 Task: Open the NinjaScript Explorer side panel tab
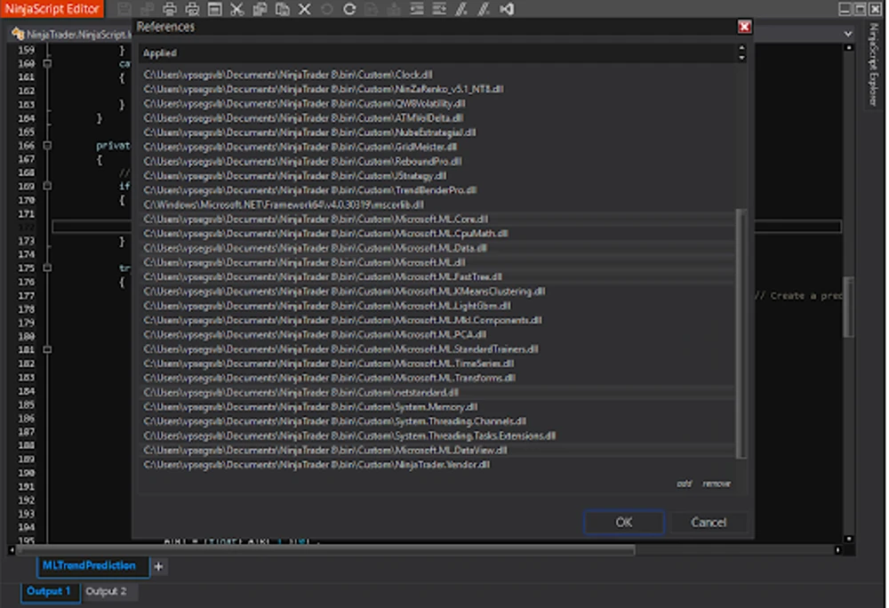(873, 64)
